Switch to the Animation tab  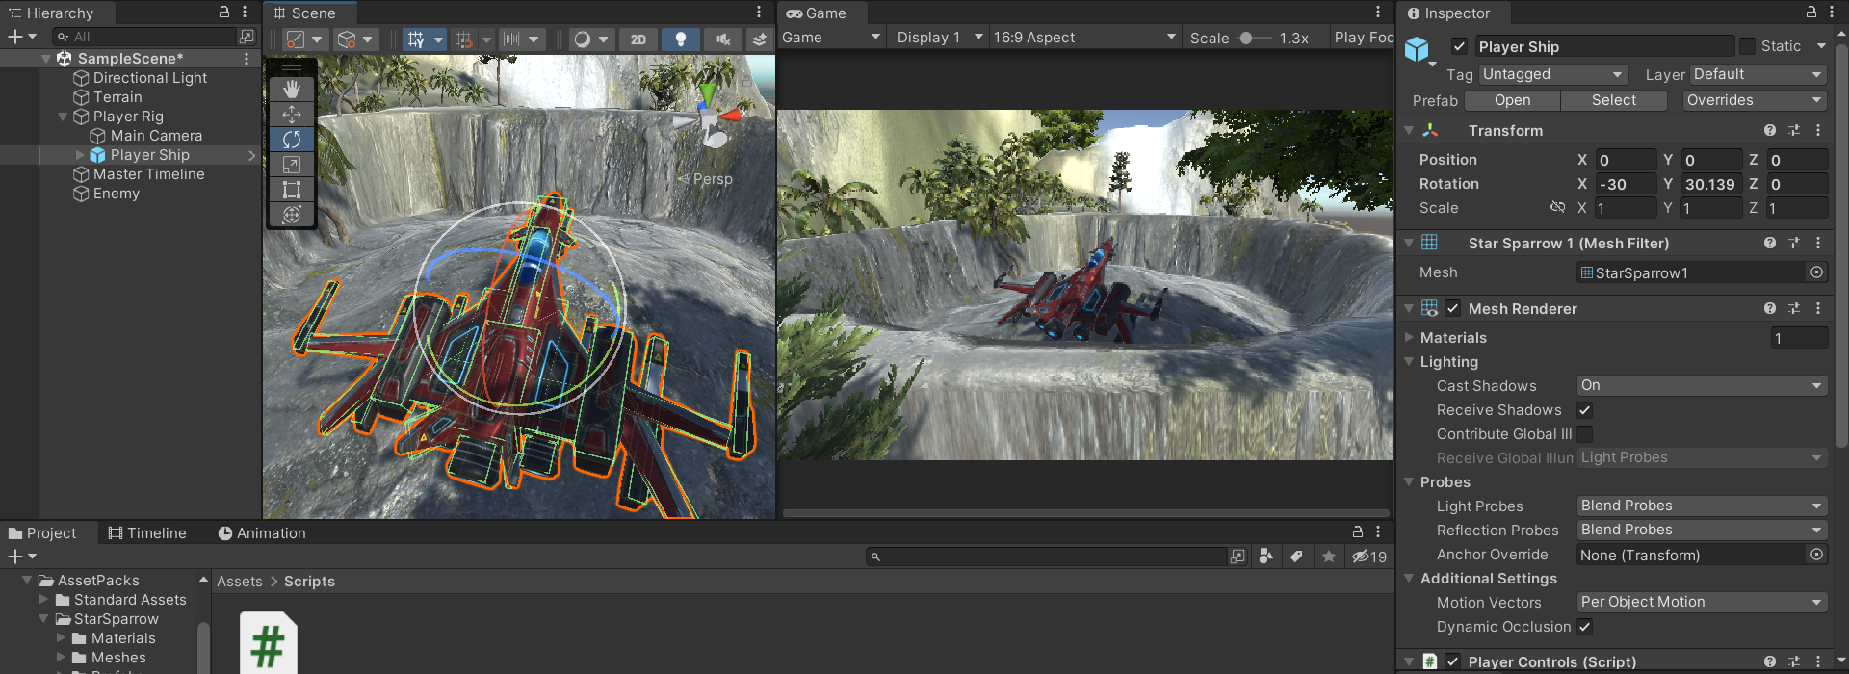click(x=262, y=532)
